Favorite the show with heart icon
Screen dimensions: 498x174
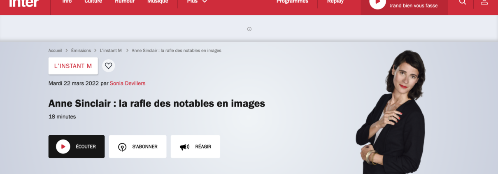(x=108, y=66)
